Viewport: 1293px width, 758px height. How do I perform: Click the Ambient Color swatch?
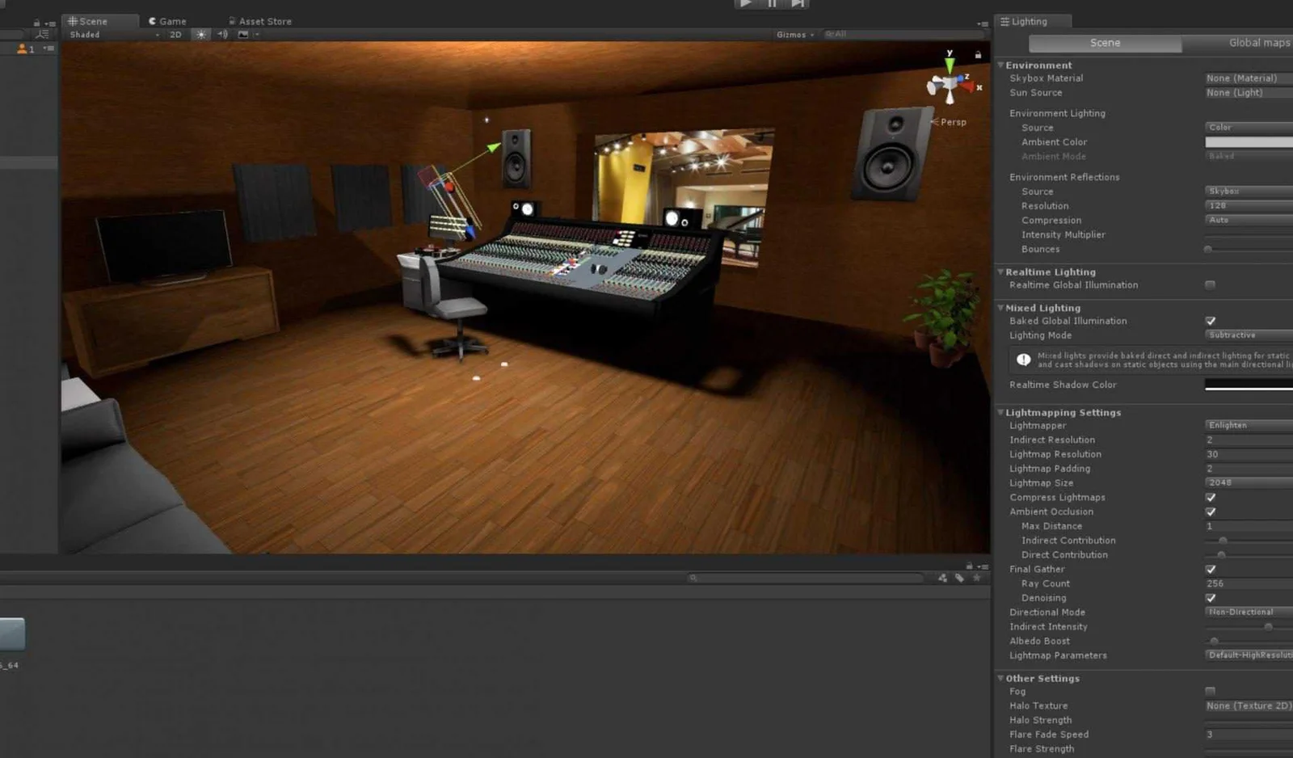[1249, 142]
